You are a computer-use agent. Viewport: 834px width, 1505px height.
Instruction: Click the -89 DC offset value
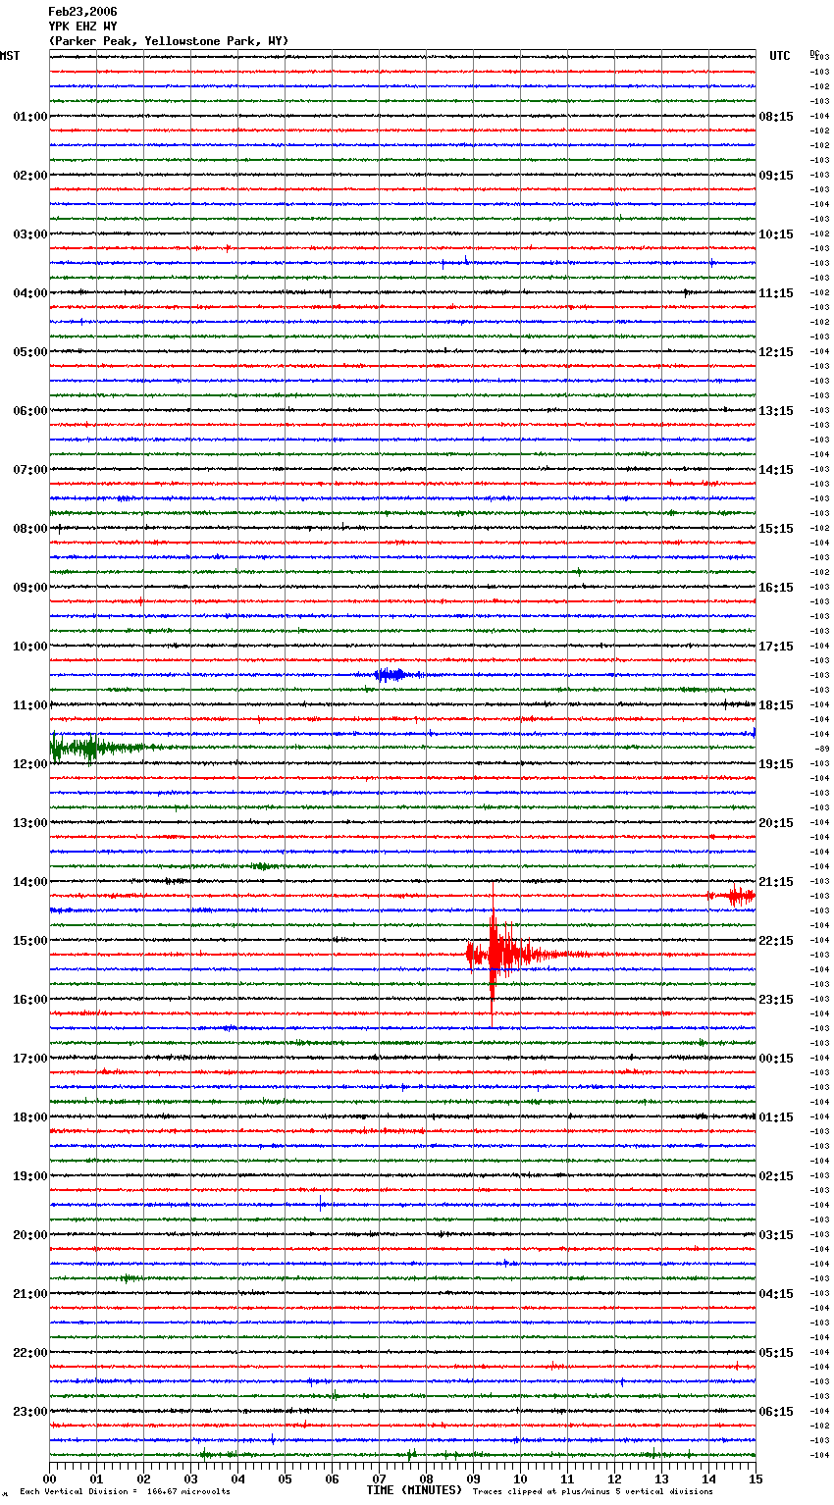pyautogui.click(x=822, y=749)
